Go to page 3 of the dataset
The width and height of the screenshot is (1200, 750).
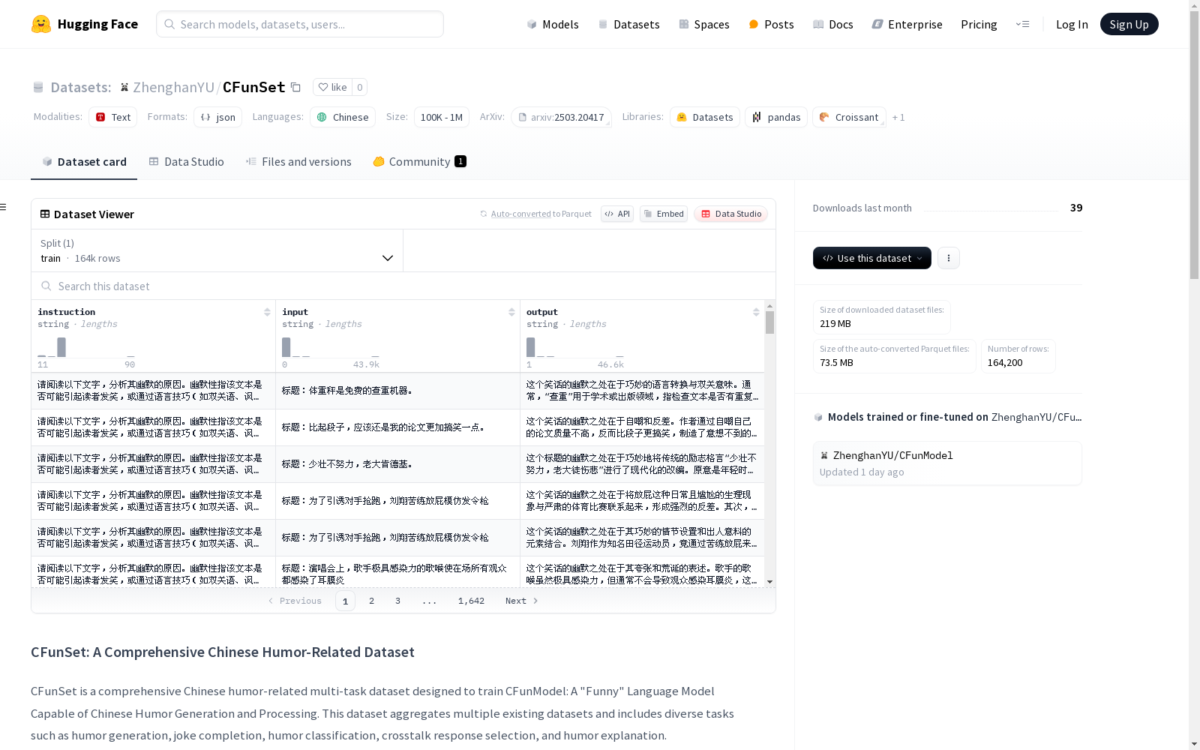tap(397, 601)
